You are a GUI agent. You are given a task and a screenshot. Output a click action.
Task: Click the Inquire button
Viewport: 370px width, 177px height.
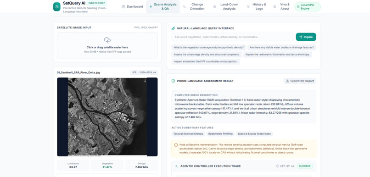click(306, 37)
